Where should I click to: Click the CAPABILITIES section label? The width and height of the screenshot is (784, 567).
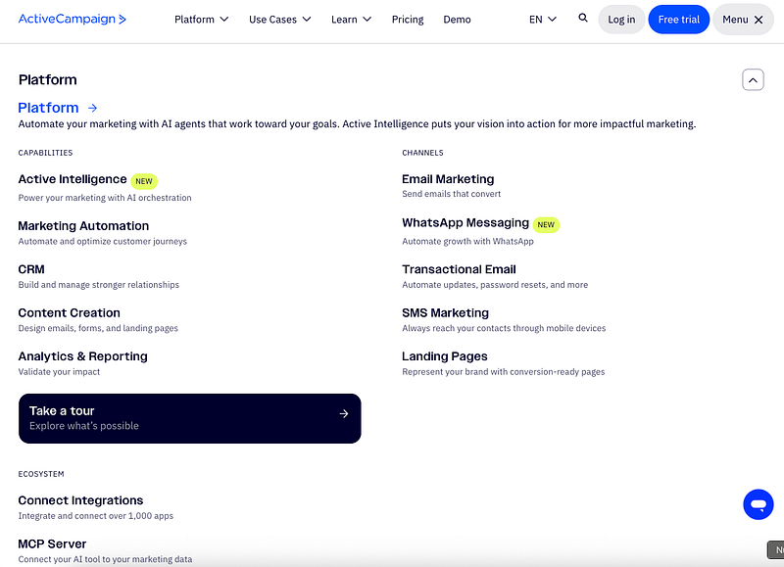[x=45, y=153]
